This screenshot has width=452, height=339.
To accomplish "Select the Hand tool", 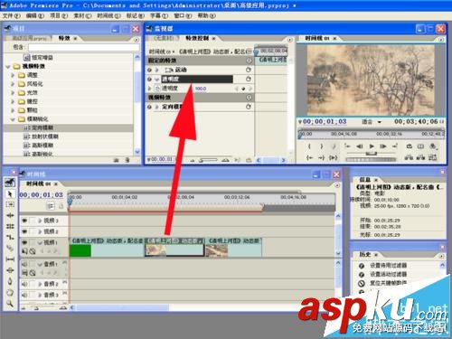I will coord(10,292).
